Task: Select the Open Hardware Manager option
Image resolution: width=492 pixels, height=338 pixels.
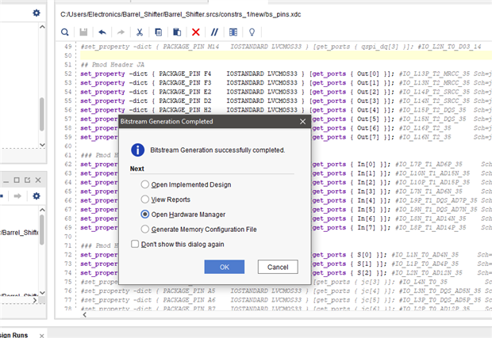Action: tap(144, 214)
